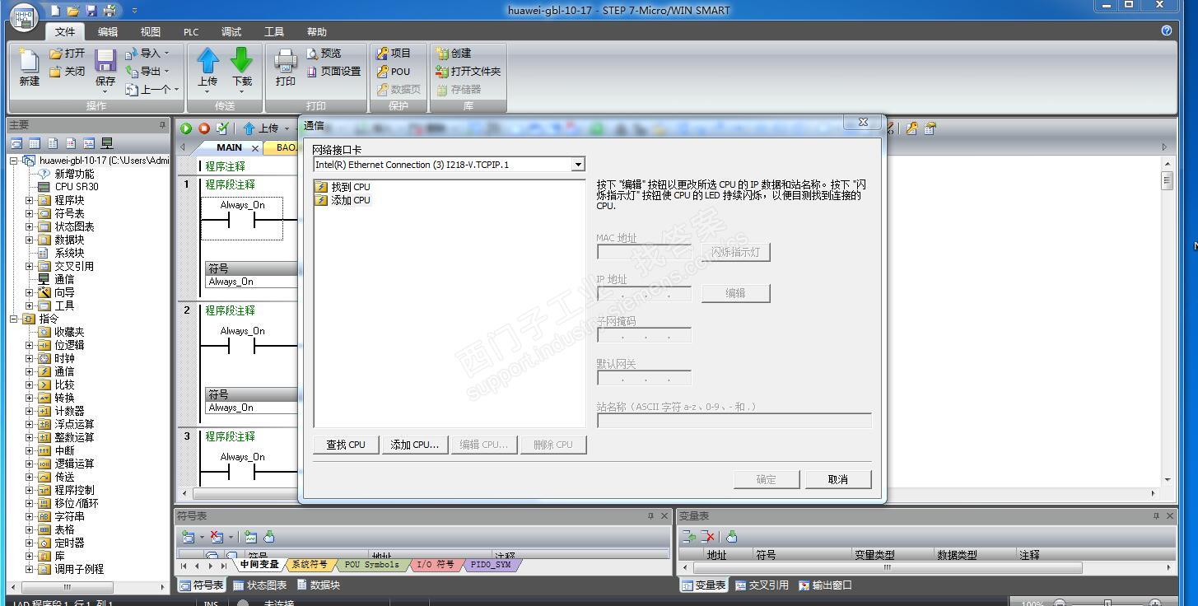Expand the 定时器 instruction folder
Viewport: 1198px width, 606px height.
click(30, 543)
